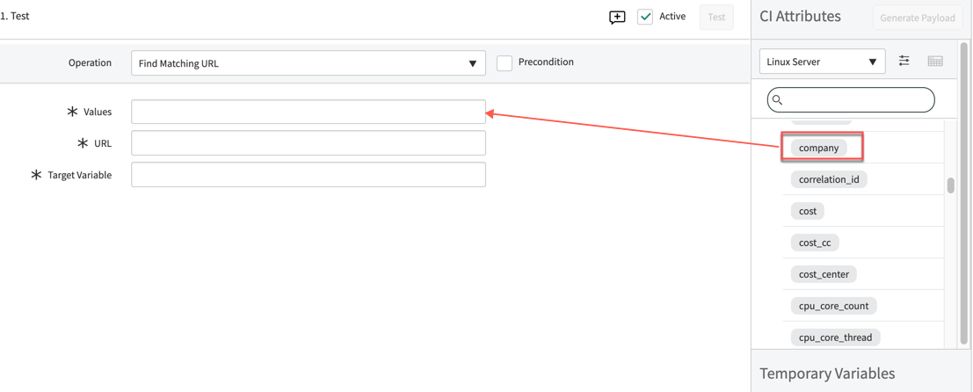Uncheck the Active checkbox

coord(645,17)
